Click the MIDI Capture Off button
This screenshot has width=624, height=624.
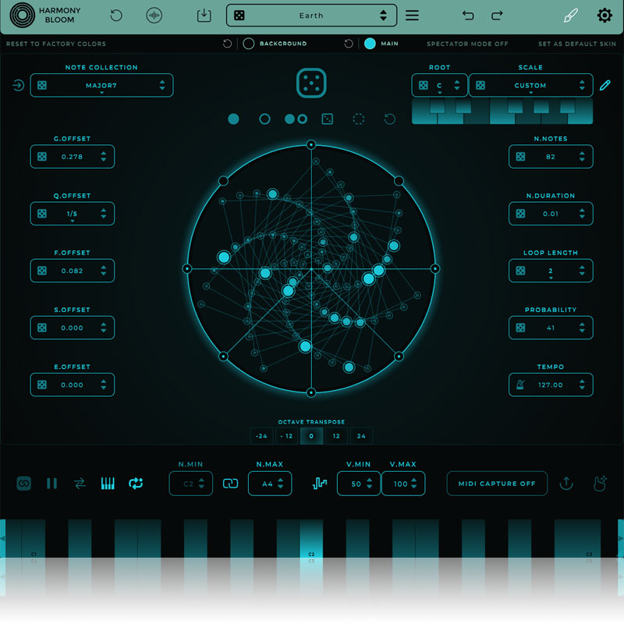click(497, 484)
